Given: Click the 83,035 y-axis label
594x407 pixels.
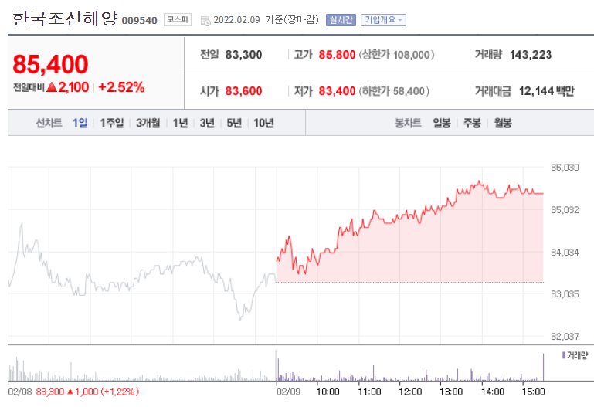Looking at the screenshot, I should (x=565, y=294).
